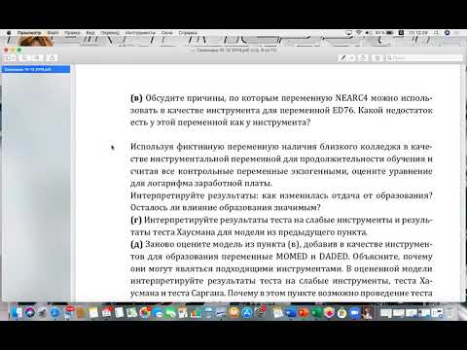Open Launchpad rocket icon in Dock
The width and height of the screenshot is (467, 350).
pyautogui.click(x=43, y=312)
